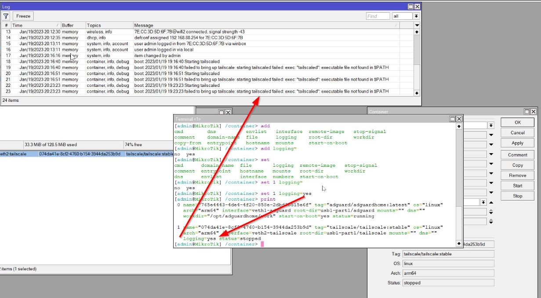Click 'set 1 logging=yes' command in Terminal
Image resolution: width=541 pixels, height=298 pixels.
[x=286, y=194]
